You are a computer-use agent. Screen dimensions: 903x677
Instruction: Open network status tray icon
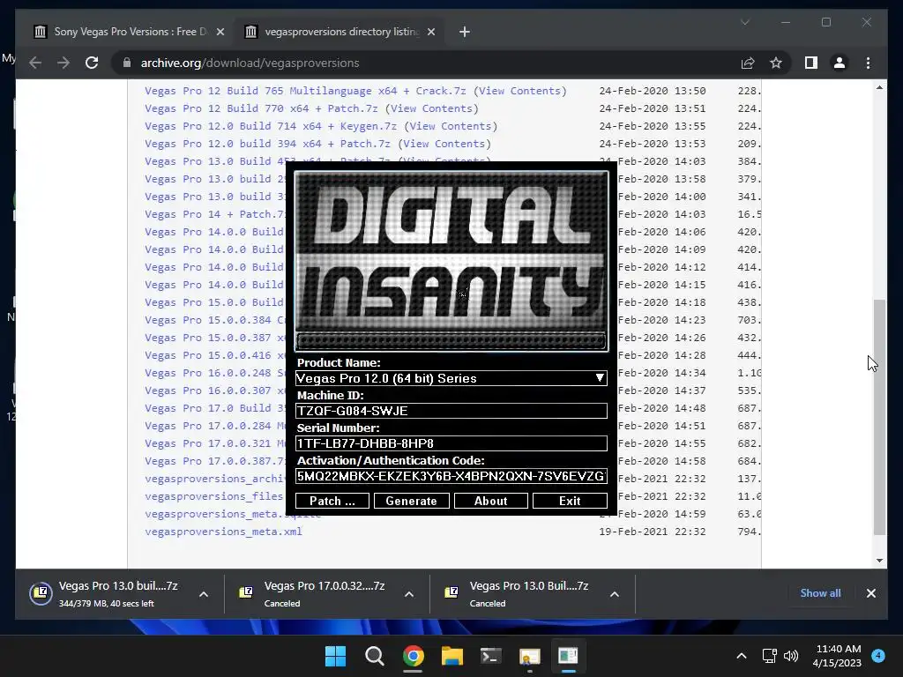(x=769, y=656)
